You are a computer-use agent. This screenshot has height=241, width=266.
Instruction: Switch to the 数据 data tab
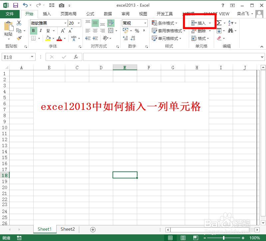point(108,14)
